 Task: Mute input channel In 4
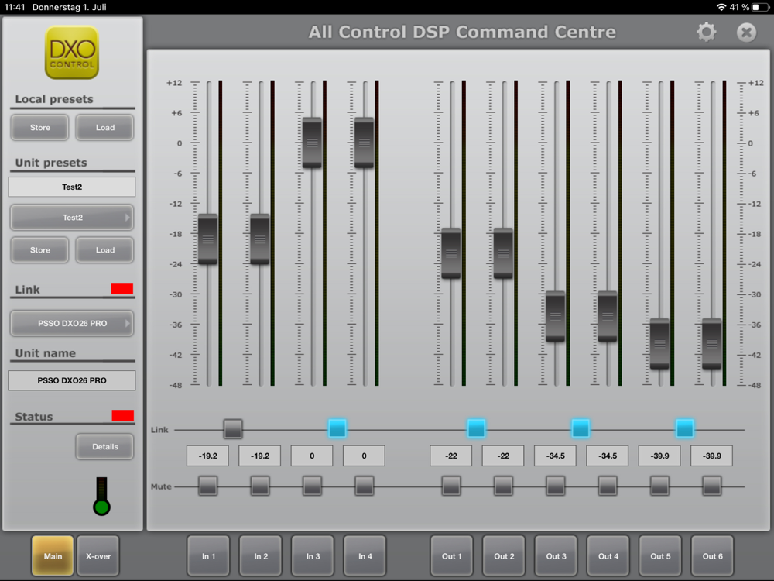click(x=365, y=486)
